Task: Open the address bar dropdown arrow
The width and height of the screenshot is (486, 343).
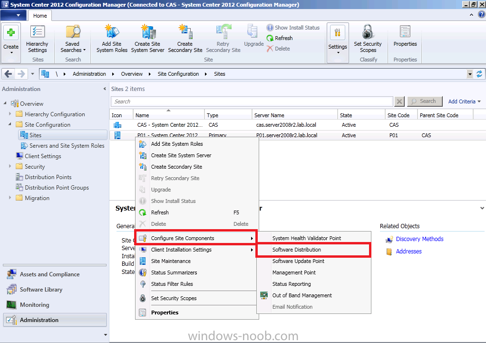Action: (470, 74)
